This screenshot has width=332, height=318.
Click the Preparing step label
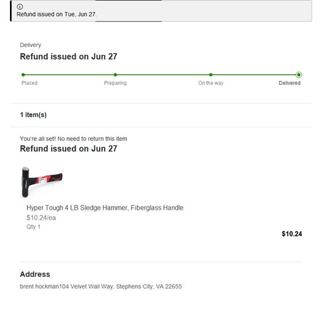pyautogui.click(x=116, y=83)
